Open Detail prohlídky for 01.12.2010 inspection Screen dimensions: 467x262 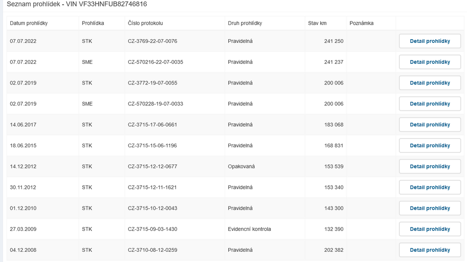coord(430,208)
